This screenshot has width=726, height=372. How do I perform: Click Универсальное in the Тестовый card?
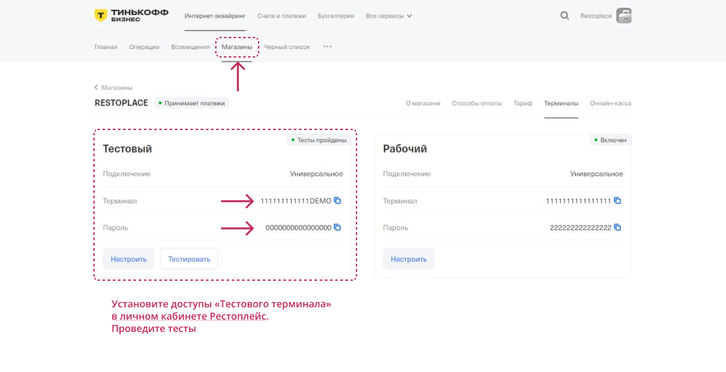coord(317,174)
